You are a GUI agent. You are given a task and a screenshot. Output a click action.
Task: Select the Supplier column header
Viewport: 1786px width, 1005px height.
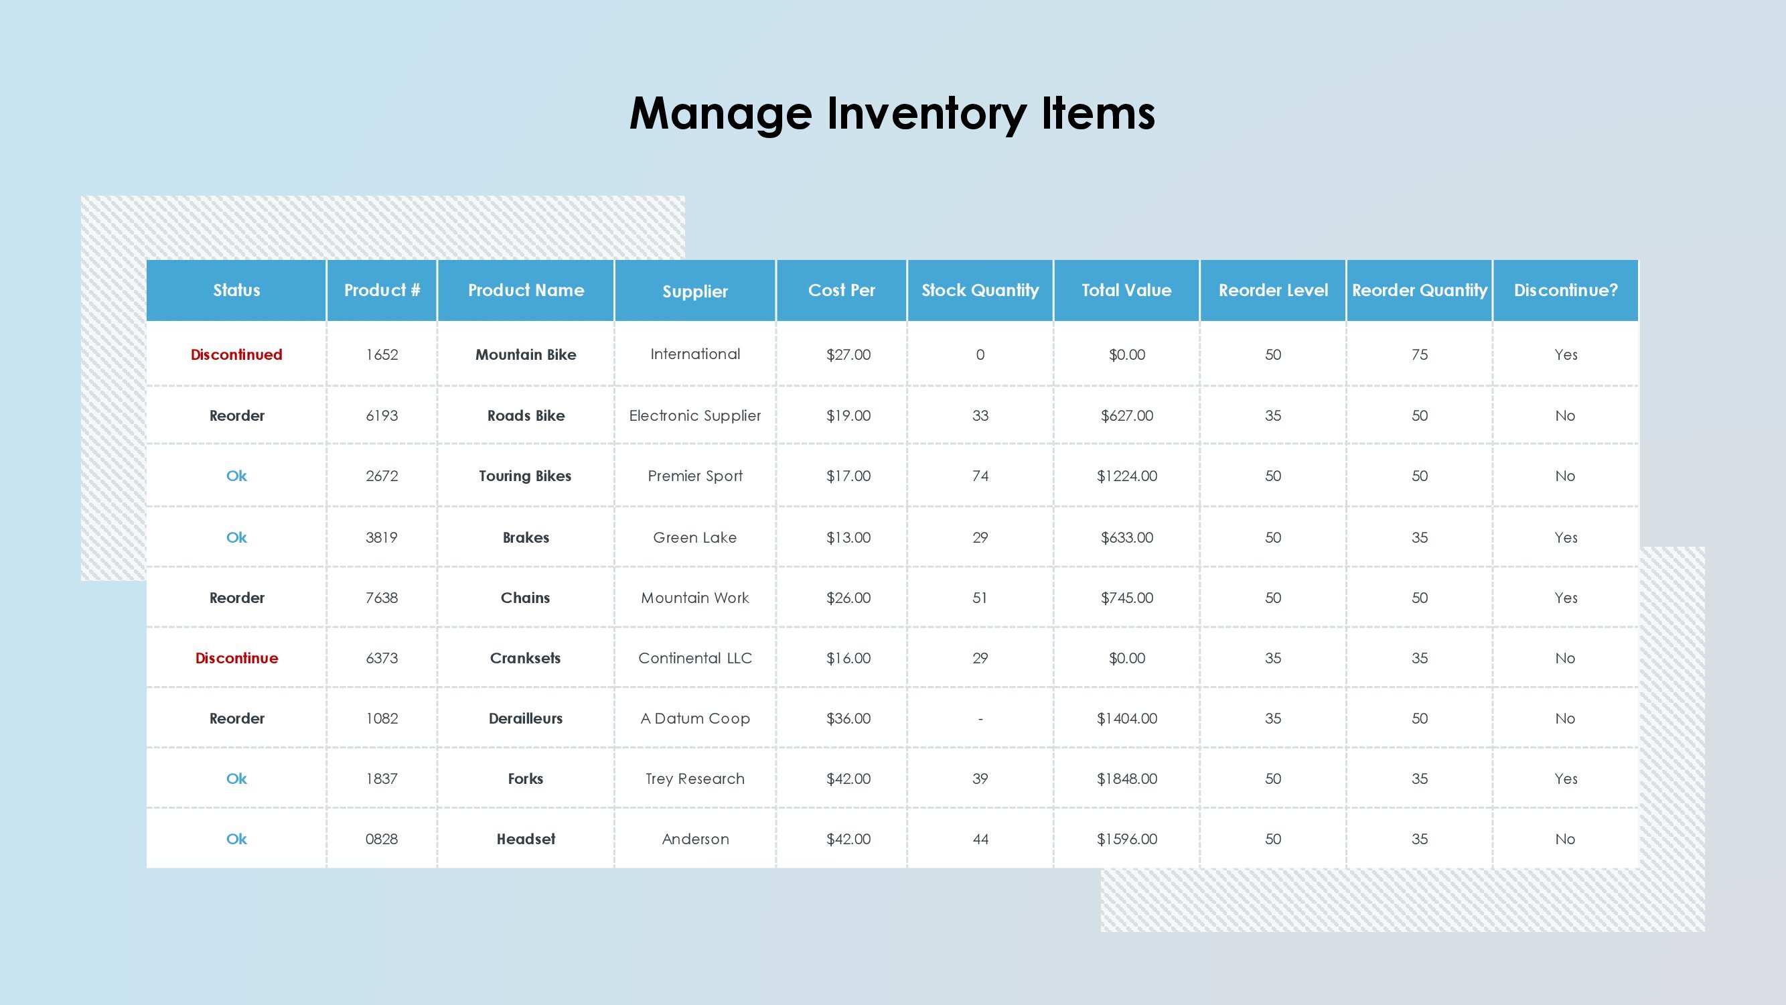[x=694, y=291]
